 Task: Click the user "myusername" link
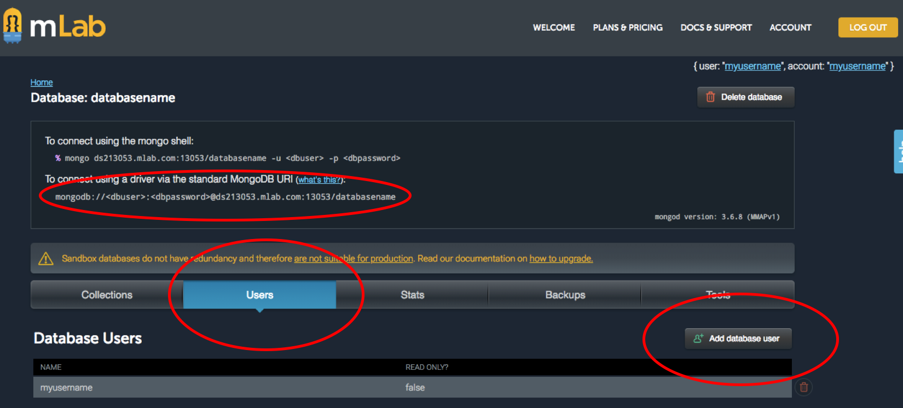click(752, 66)
